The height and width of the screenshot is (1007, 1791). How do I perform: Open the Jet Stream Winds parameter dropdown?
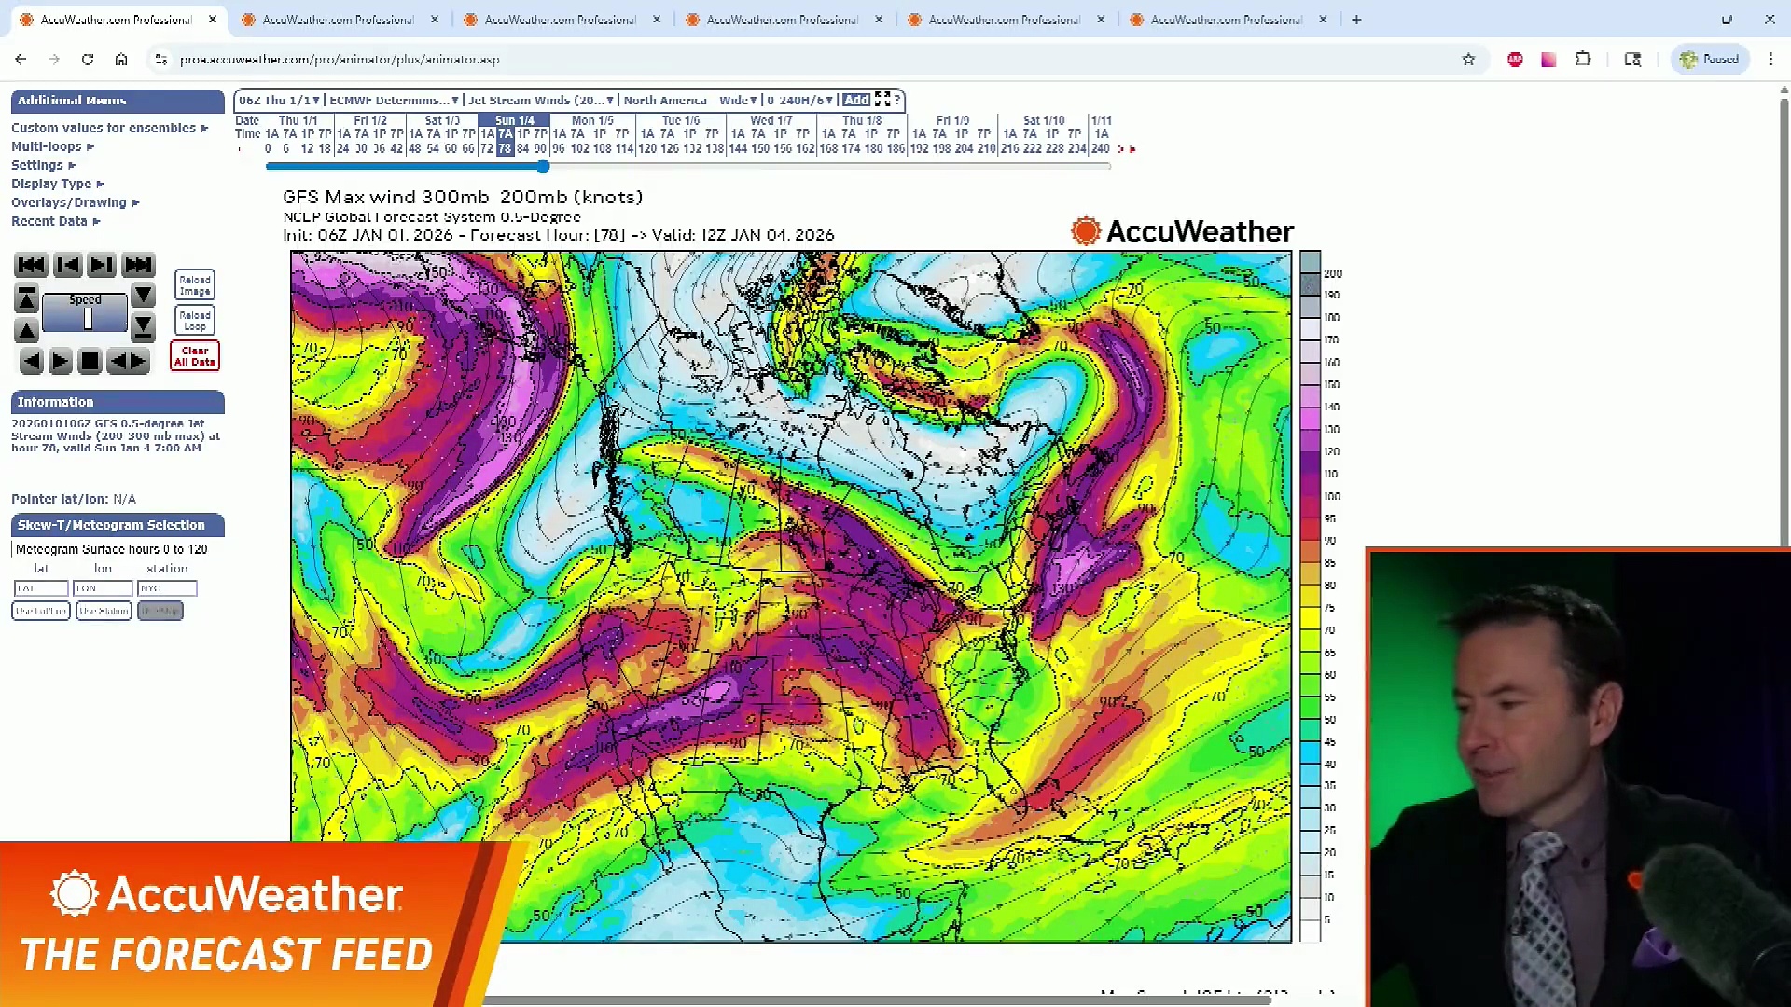coord(541,100)
